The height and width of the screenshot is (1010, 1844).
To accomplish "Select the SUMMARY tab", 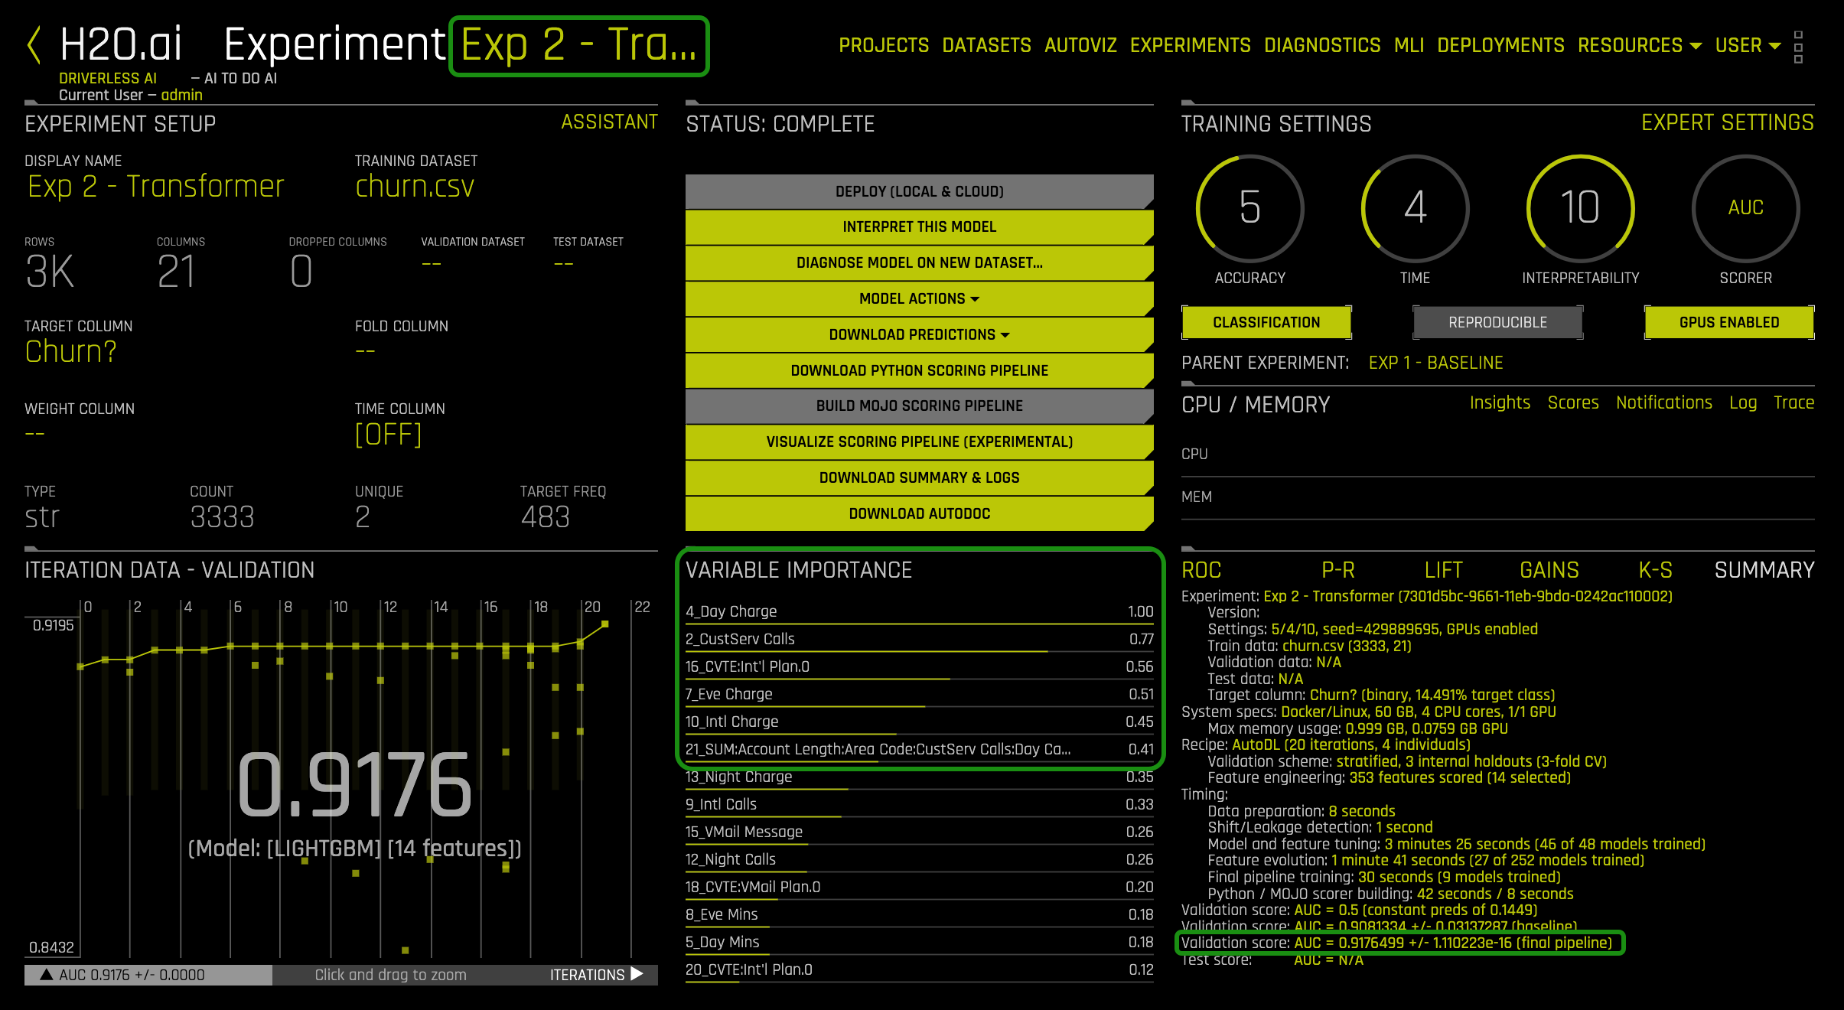I will click(x=1764, y=570).
